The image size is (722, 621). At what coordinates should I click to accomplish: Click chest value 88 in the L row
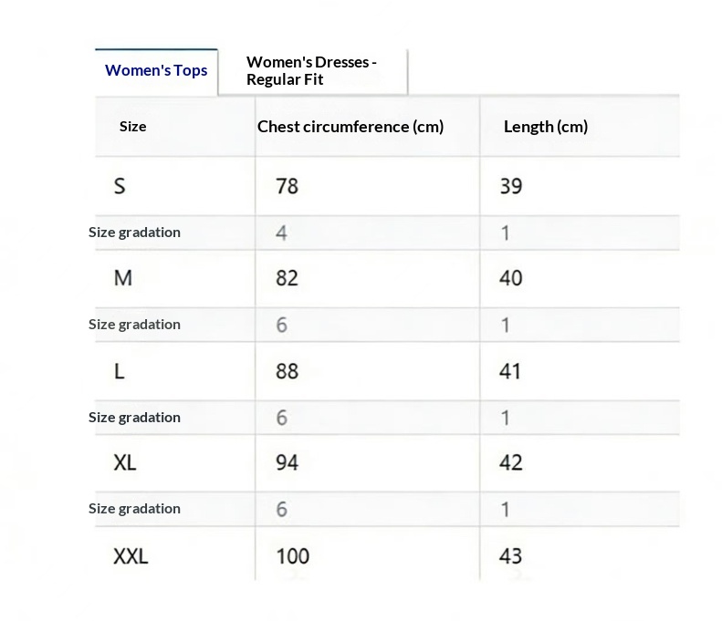tap(287, 371)
